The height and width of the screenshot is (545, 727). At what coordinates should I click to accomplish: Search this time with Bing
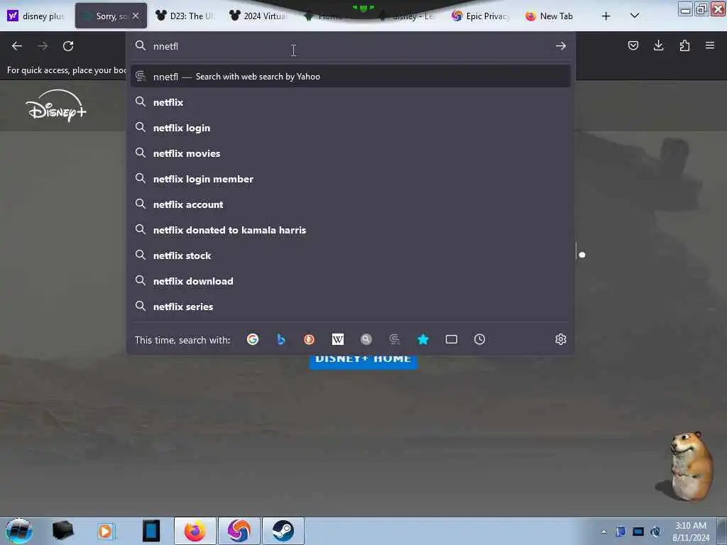point(281,339)
